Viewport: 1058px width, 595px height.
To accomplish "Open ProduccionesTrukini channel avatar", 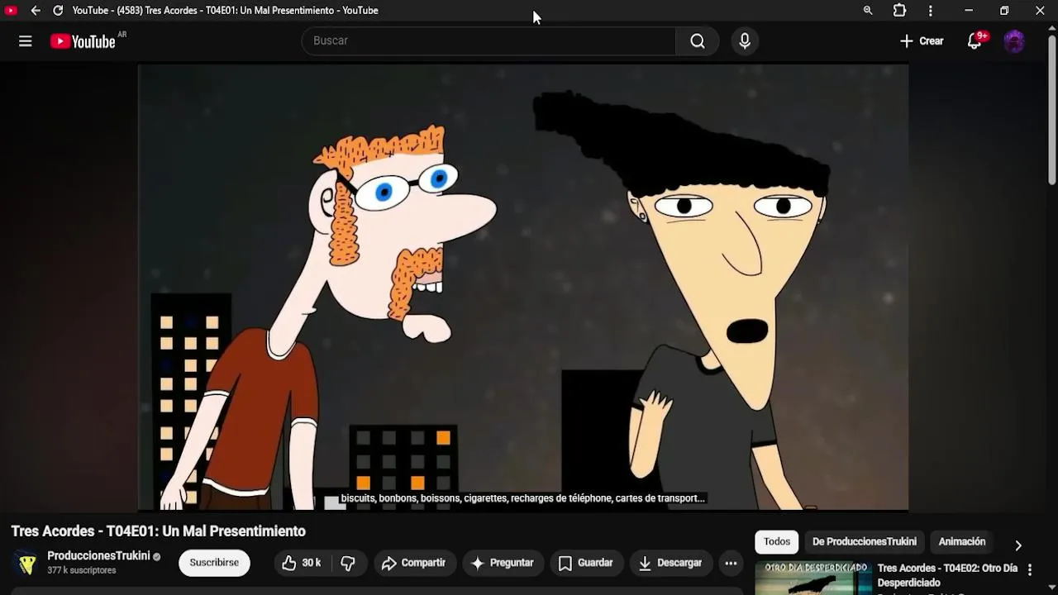I will (x=27, y=563).
